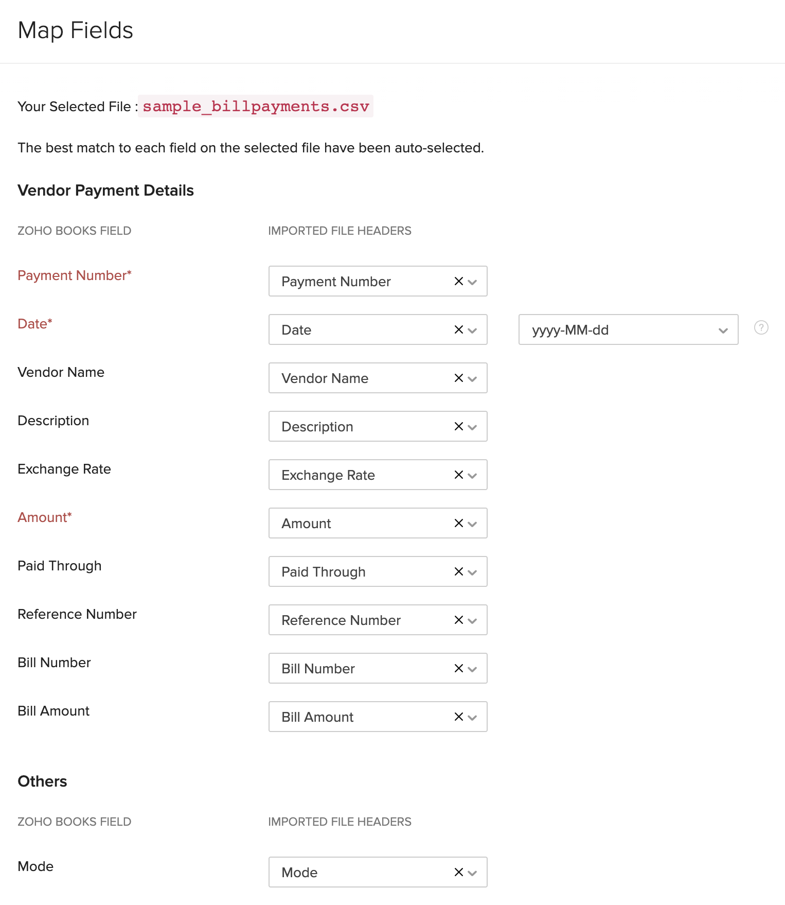Viewport: 785px width, 905px height.
Task: Clear the Payment Number mapping with X
Action: [458, 281]
